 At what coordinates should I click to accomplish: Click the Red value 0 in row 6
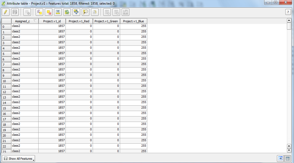(79, 59)
